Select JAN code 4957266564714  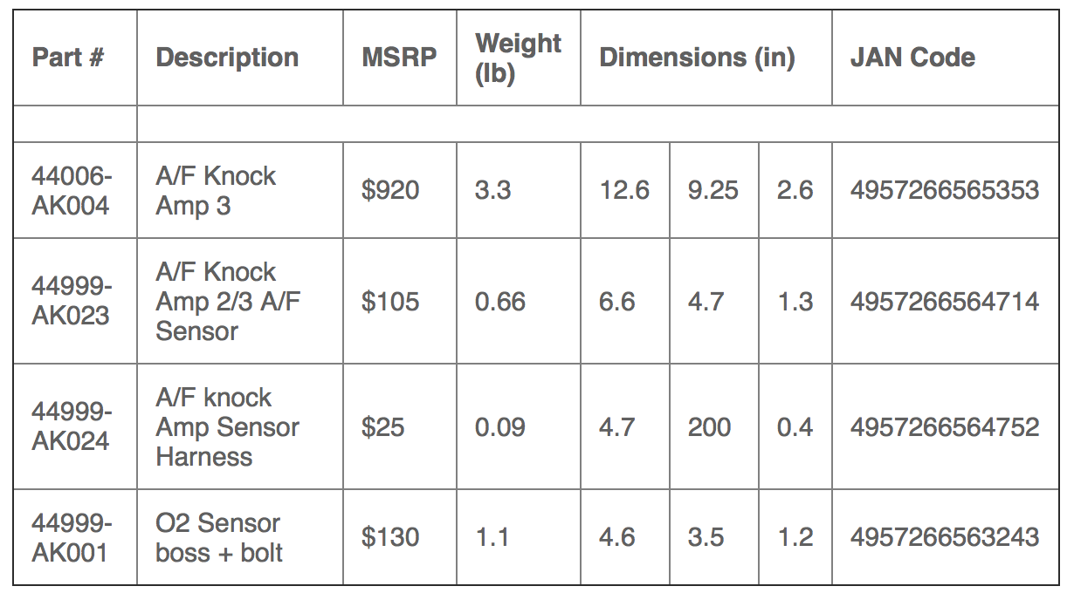coord(945,302)
